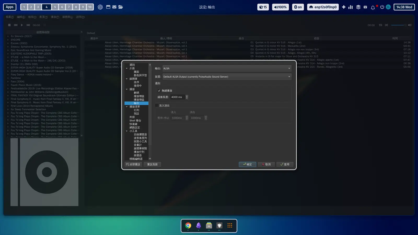The height and width of the screenshot is (235, 418).
Task: Collapse the 介面 tree node
Action: 127,68
